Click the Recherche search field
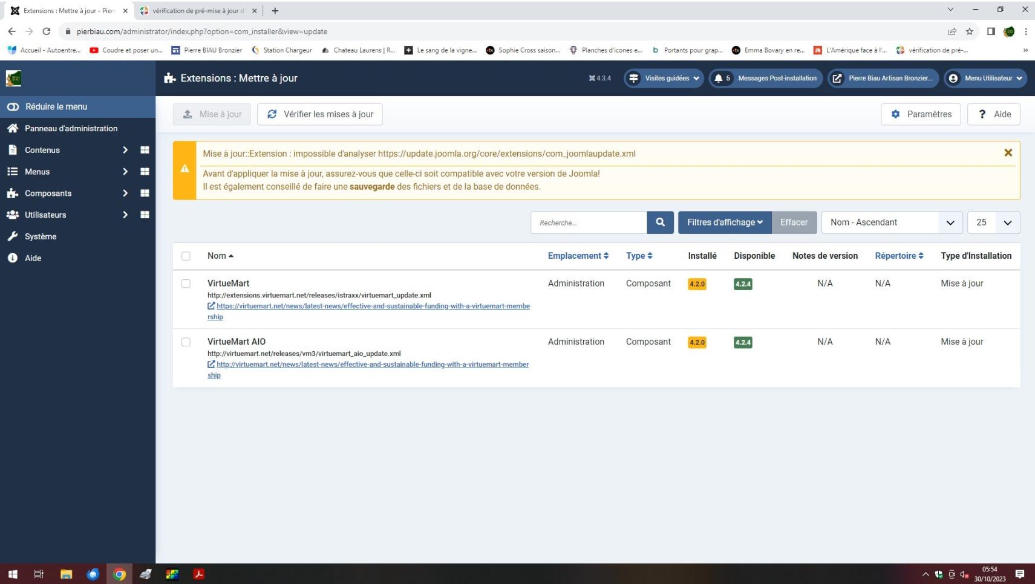Image resolution: width=1035 pixels, height=584 pixels. 589,222
